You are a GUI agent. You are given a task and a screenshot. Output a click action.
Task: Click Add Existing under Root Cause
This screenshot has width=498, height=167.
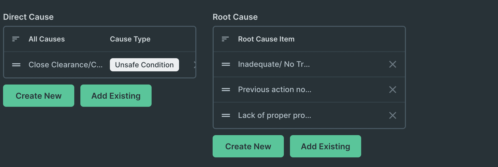coord(326,146)
